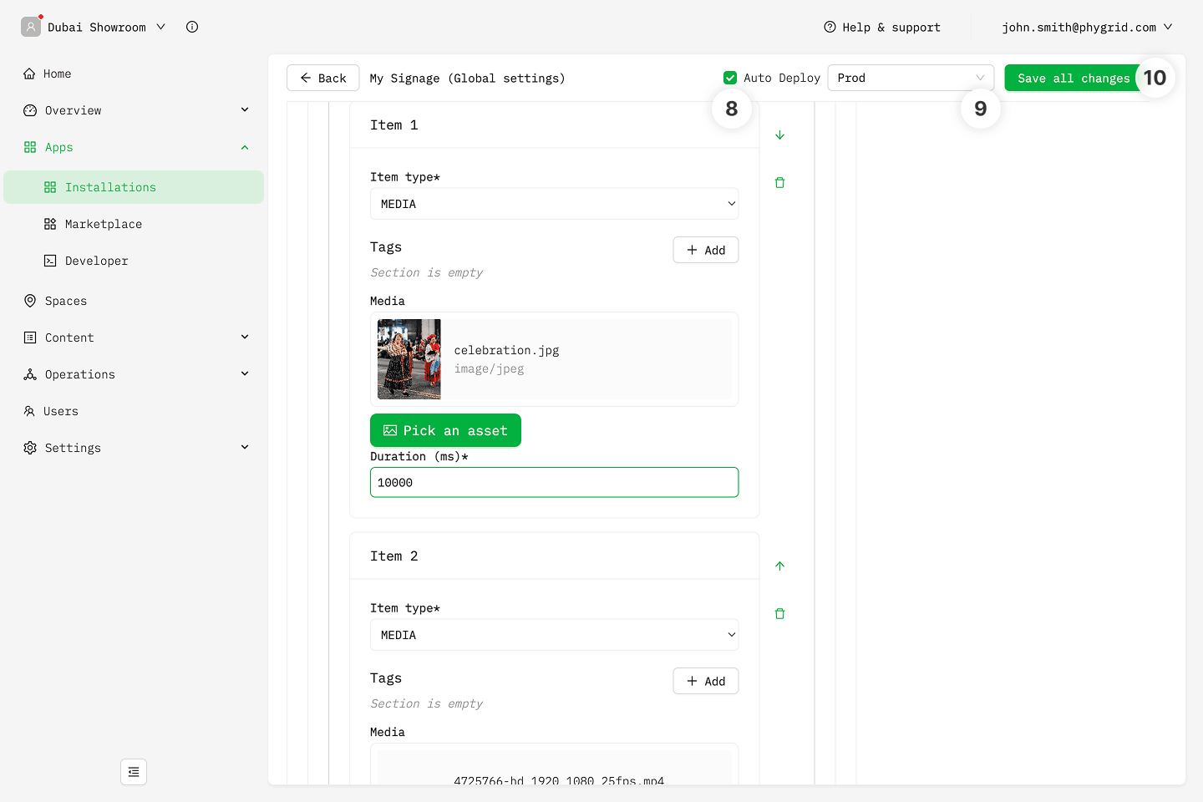Open Item 2 Item type dropdown

point(554,635)
